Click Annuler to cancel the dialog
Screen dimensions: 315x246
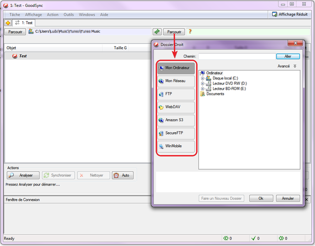[x=288, y=198]
